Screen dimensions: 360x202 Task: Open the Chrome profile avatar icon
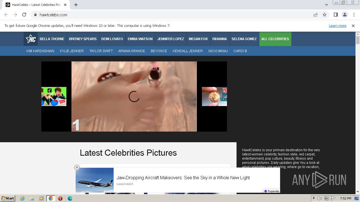tap(345, 15)
